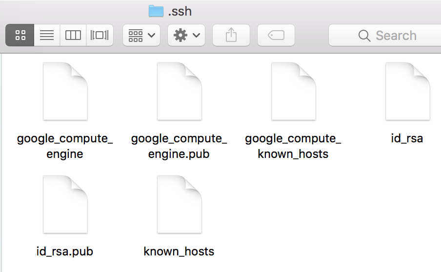This screenshot has height=272, width=441.
Task: Open the gear Action menu
Action: [186, 35]
